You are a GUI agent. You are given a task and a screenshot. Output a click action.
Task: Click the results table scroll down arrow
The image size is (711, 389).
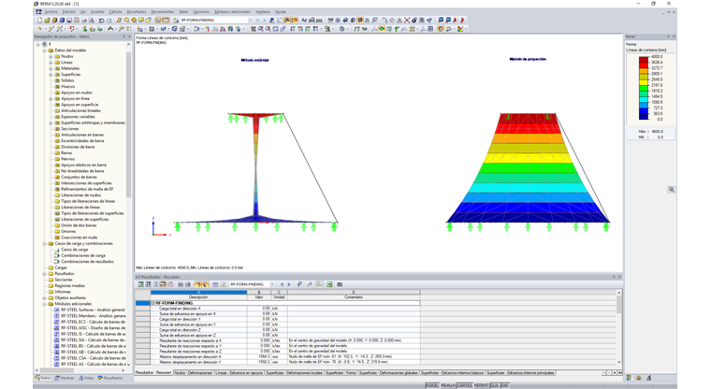tap(619, 362)
